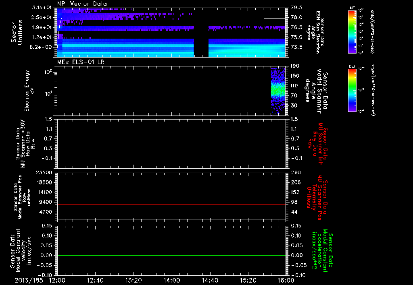This screenshot has height=285, width=413.
Task: Click the 260 telemetry tick value
Action: (295, 172)
